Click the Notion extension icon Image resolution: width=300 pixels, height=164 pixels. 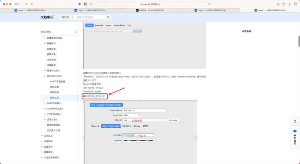pyautogui.click(x=85, y=4)
